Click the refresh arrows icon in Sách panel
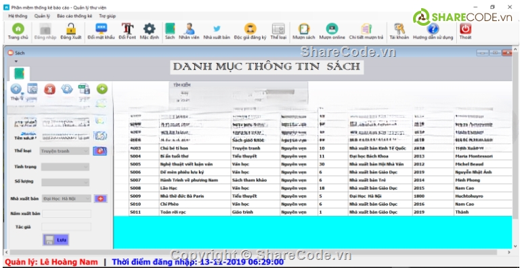The image size is (520, 268). point(67,89)
